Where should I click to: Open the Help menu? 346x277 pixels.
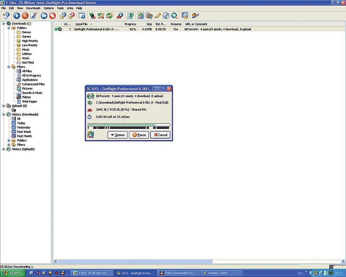(x=79, y=8)
